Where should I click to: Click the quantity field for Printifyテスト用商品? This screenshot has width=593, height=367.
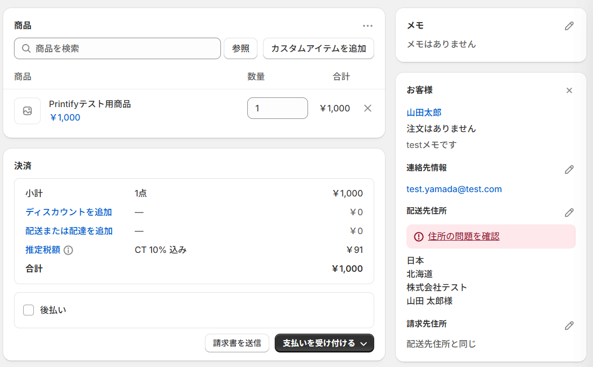(x=277, y=108)
